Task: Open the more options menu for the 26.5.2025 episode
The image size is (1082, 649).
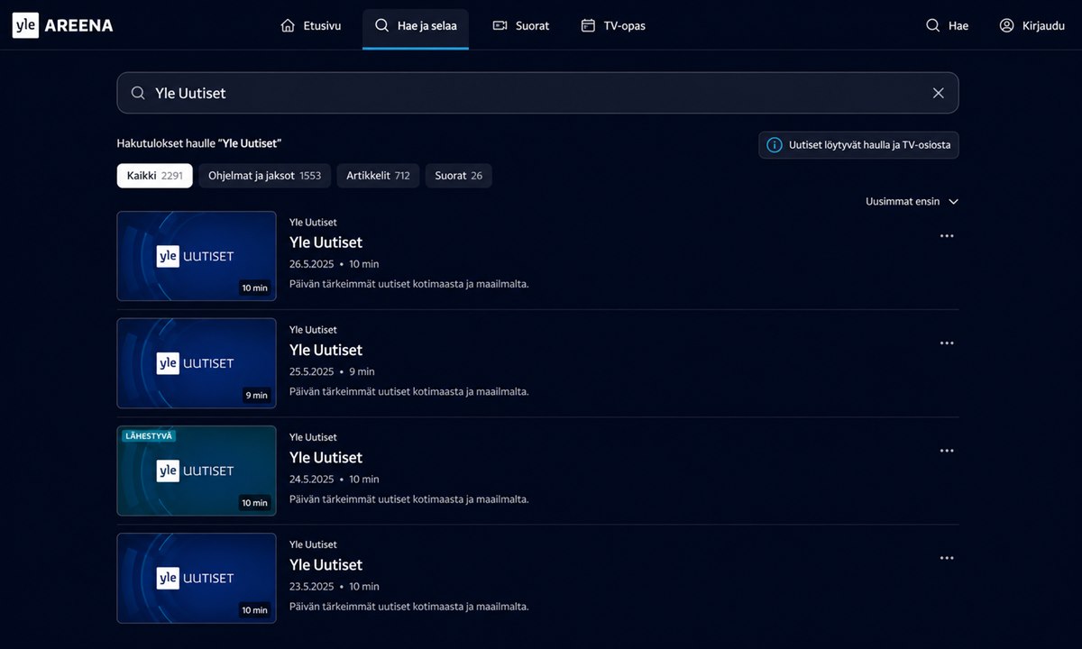Action: pos(947,236)
